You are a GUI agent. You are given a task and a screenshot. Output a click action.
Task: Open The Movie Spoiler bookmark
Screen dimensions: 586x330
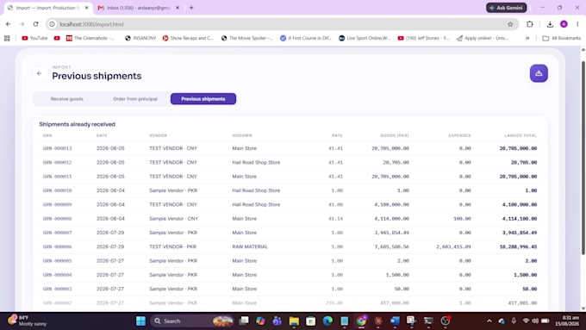click(x=247, y=38)
